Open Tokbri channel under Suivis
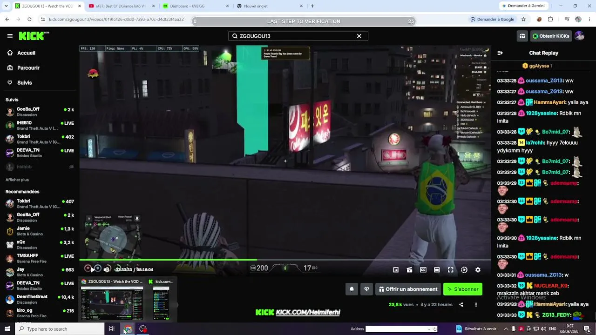 40,139
